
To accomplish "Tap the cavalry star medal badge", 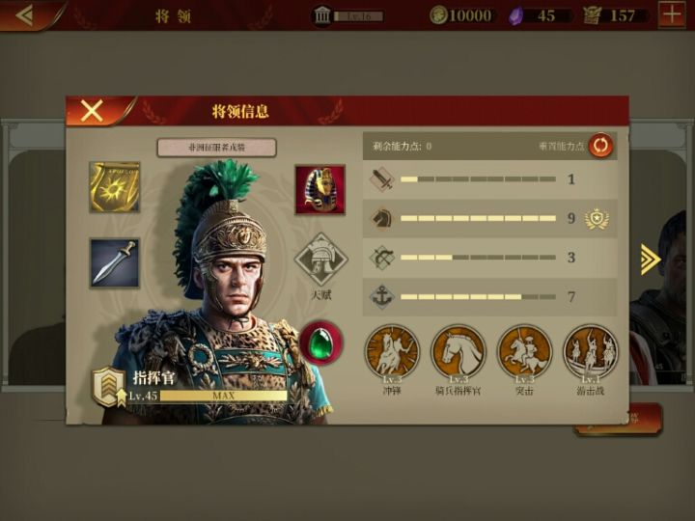I will pyautogui.click(x=597, y=219).
